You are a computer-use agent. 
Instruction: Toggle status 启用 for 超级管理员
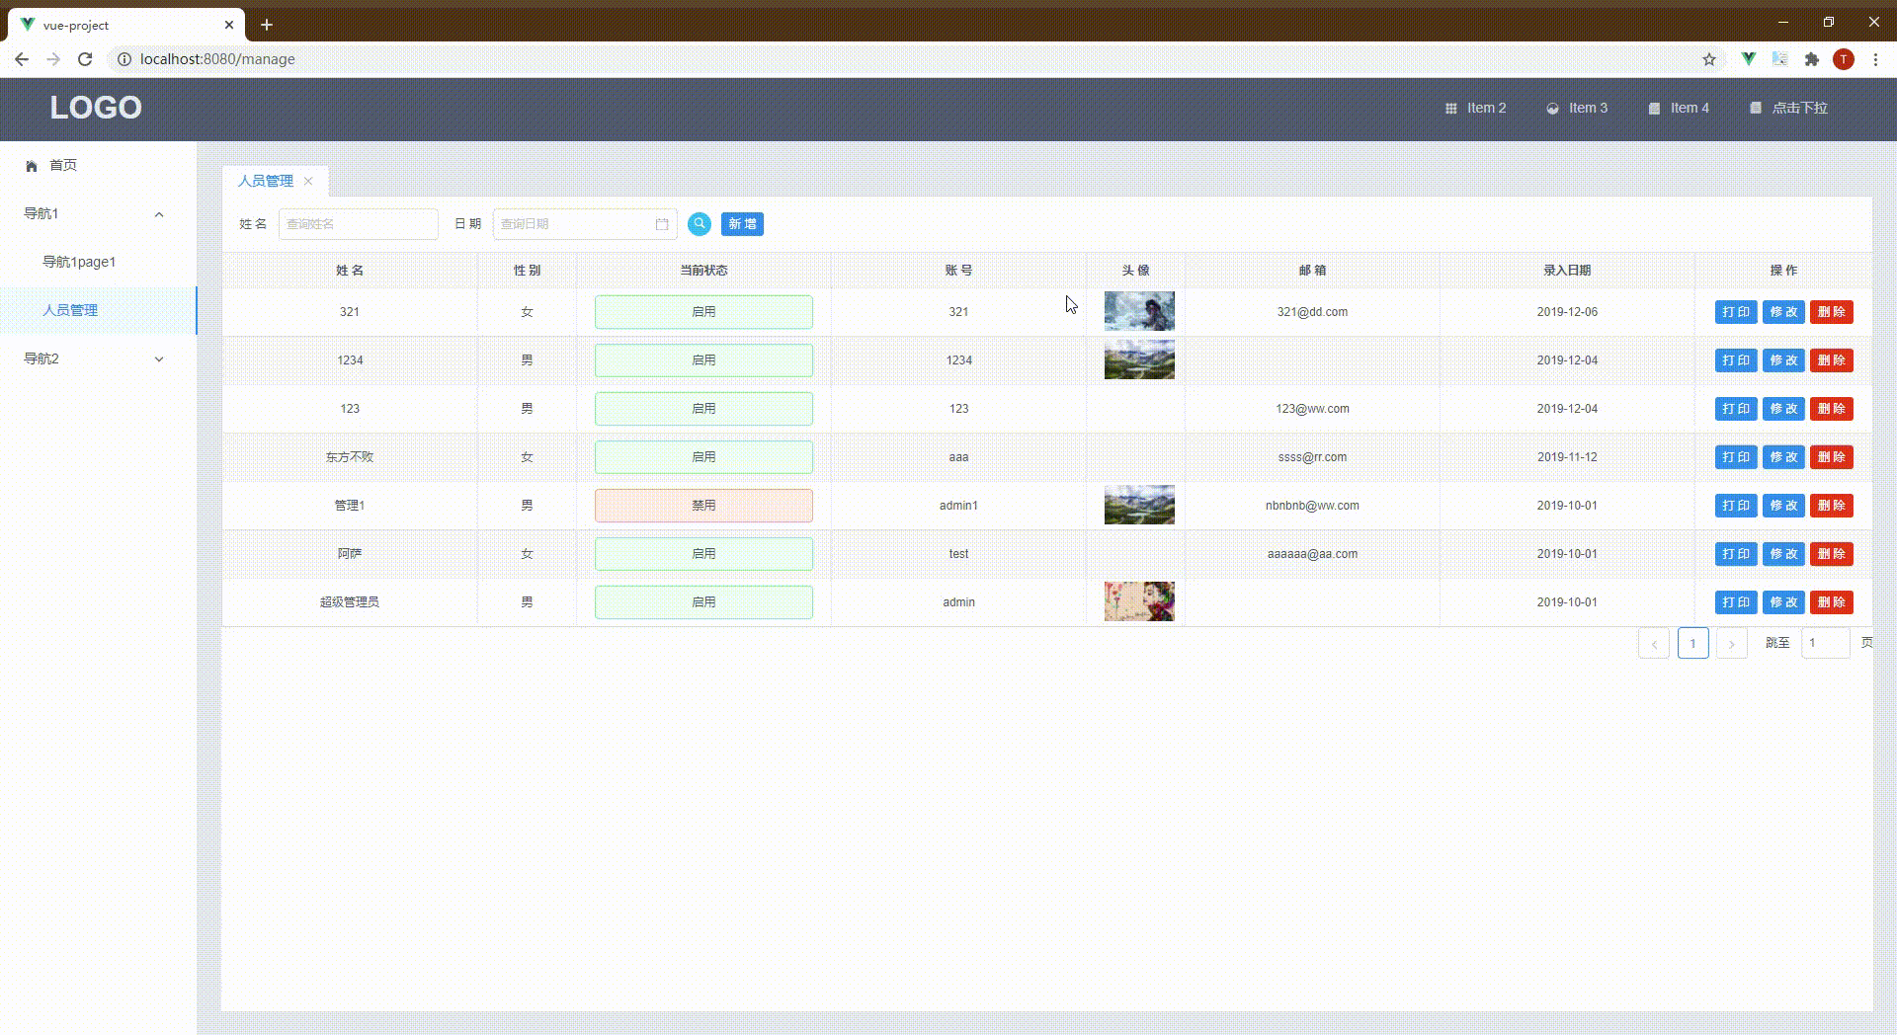[703, 602]
